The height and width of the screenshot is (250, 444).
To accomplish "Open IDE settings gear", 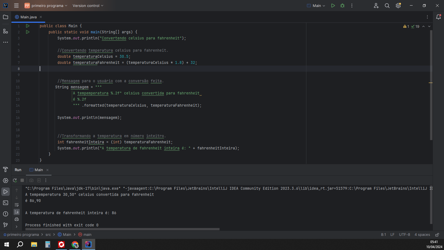I will 398,6.
